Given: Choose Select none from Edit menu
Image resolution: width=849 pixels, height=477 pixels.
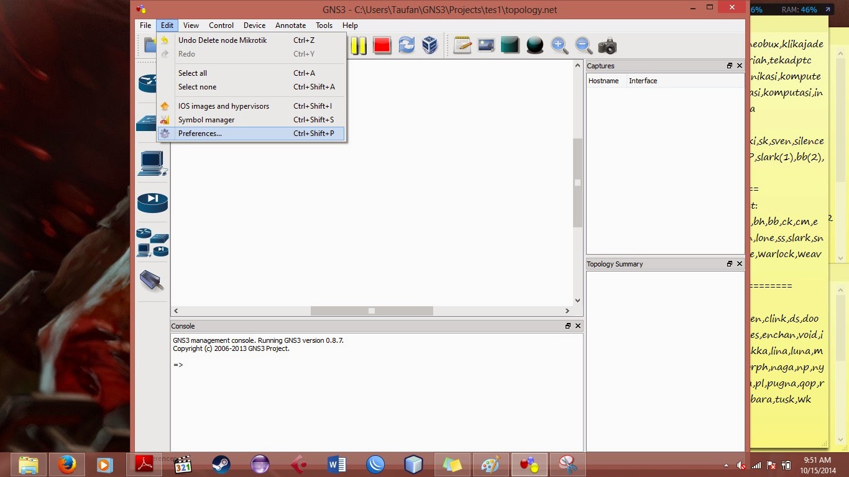Looking at the screenshot, I should pyautogui.click(x=251, y=87).
